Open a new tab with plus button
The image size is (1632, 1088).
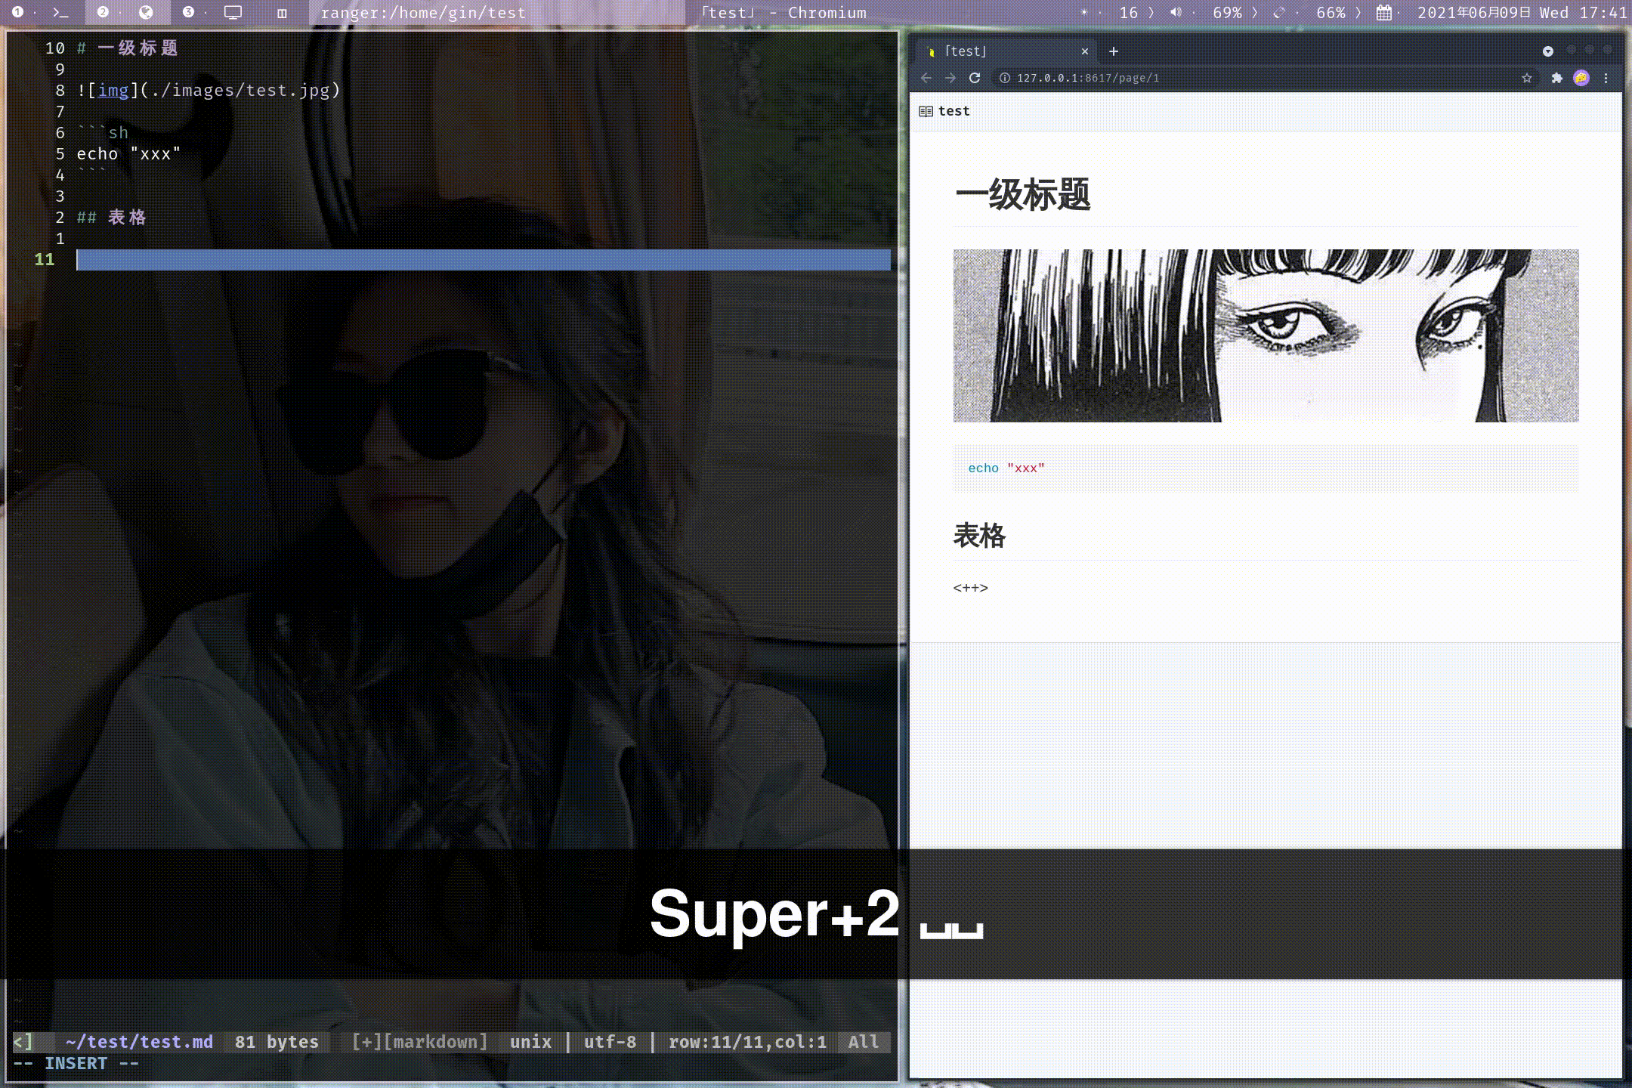point(1114,51)
